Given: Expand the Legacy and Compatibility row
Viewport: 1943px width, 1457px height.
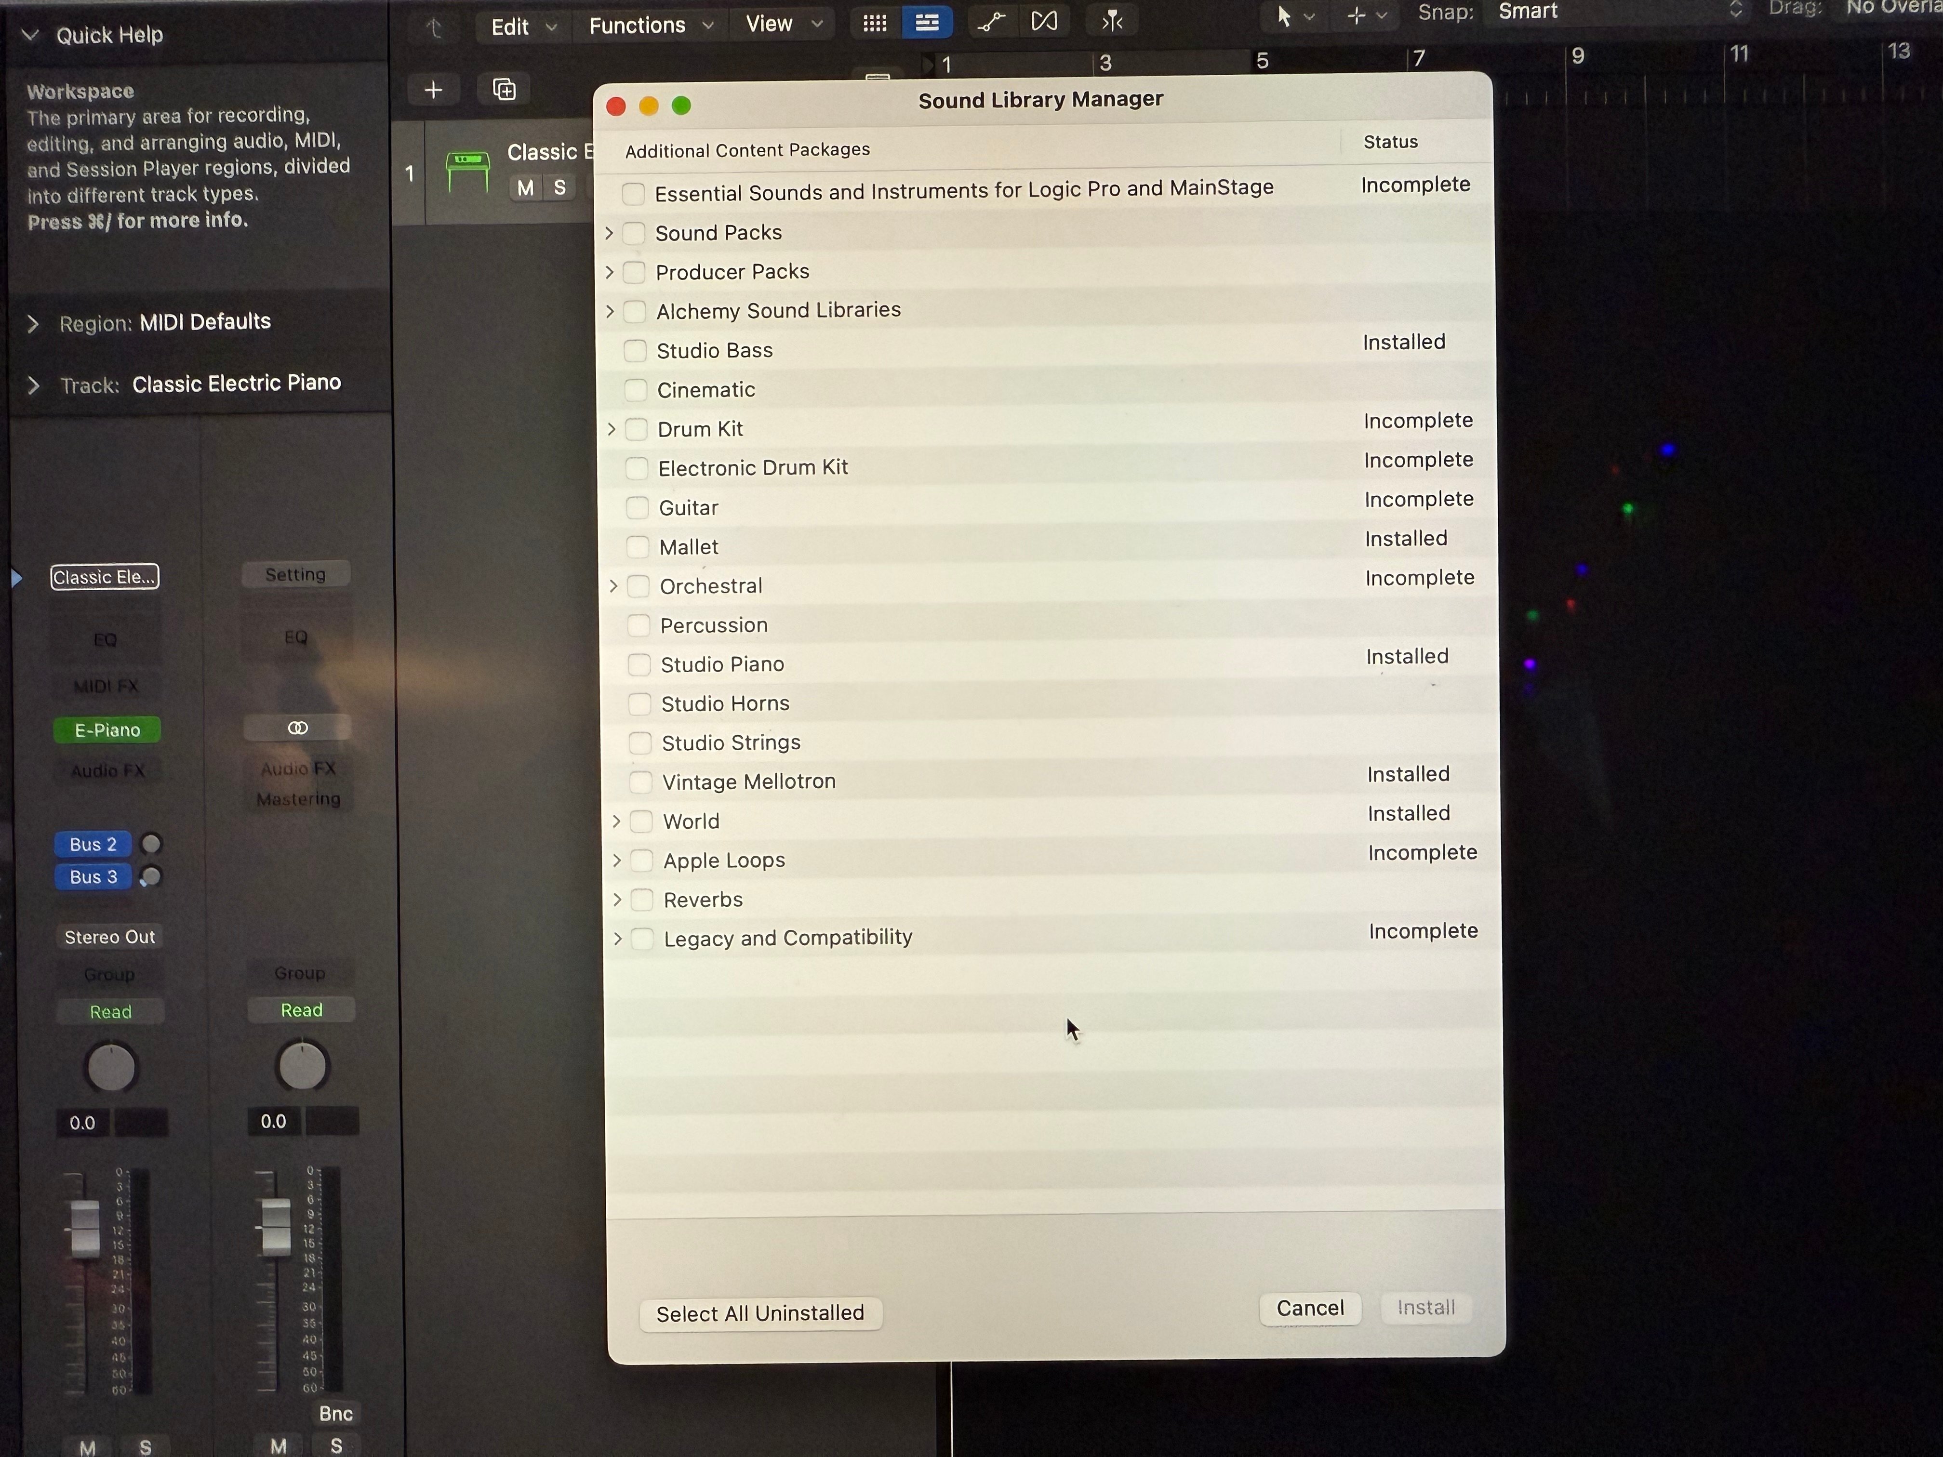Looking at the screenshot, I should (618, 939).
